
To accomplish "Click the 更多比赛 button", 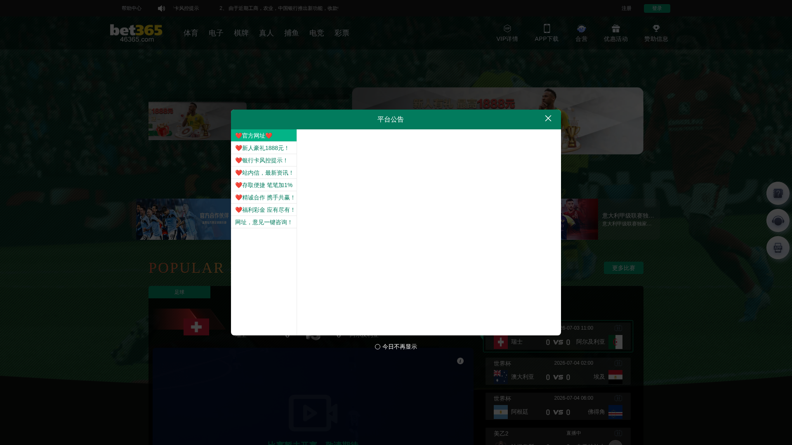I will [x=623, y=268].
